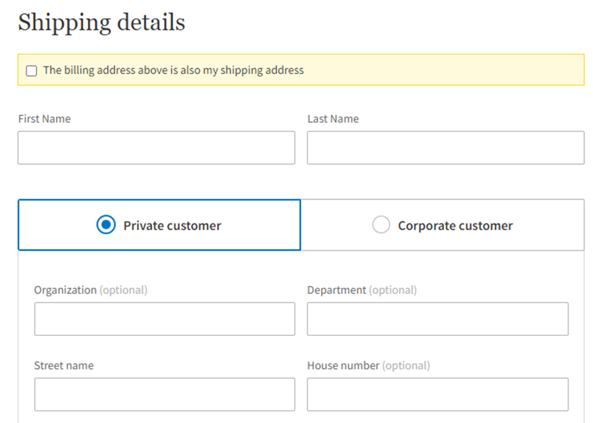
Task: Click the 'House number (optional)' label
Action: (369, 366)
